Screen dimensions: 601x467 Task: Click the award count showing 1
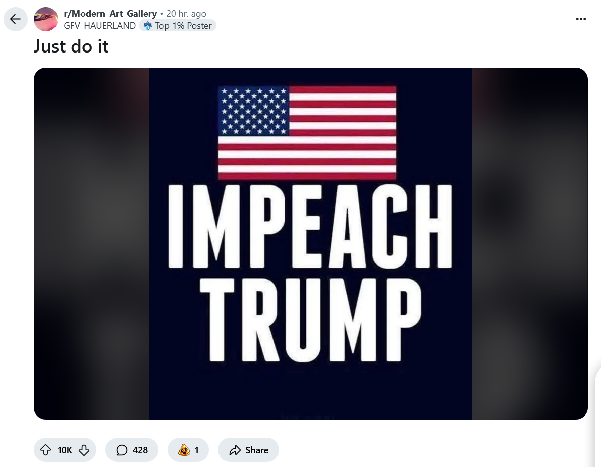(x=197, y=450)
